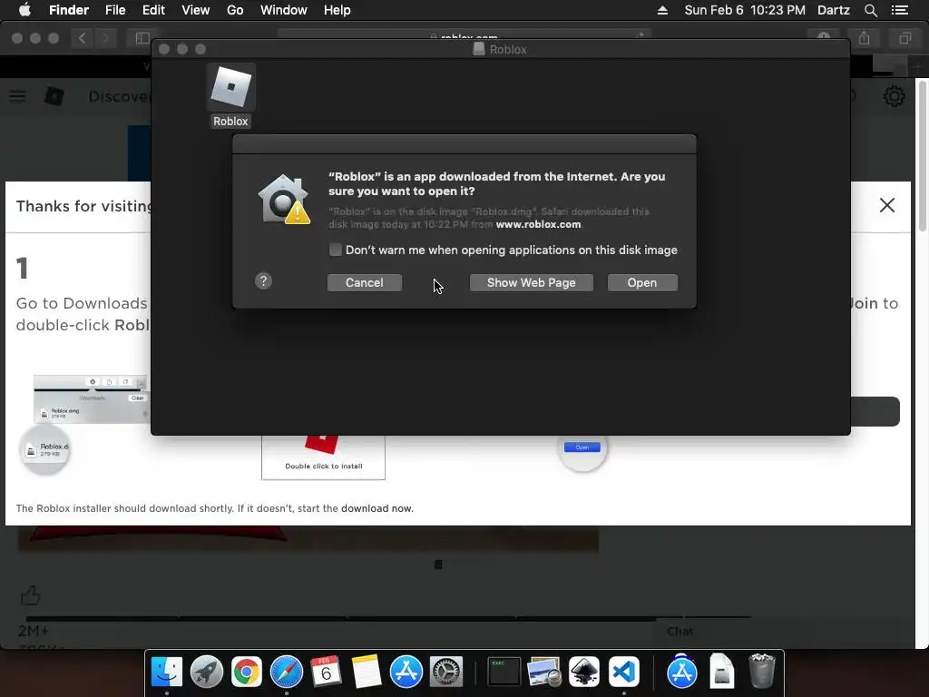This screenshot has width=929, height=697.
Task: Open the Trash from the Dock
Action: pyautogui.click(x=762, y=672)
